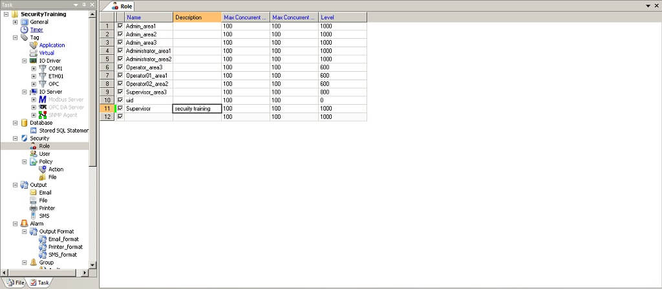Select the Role tree item
Image resolution: width=662 pixels, height=289 pixels.
coord(45,146)
